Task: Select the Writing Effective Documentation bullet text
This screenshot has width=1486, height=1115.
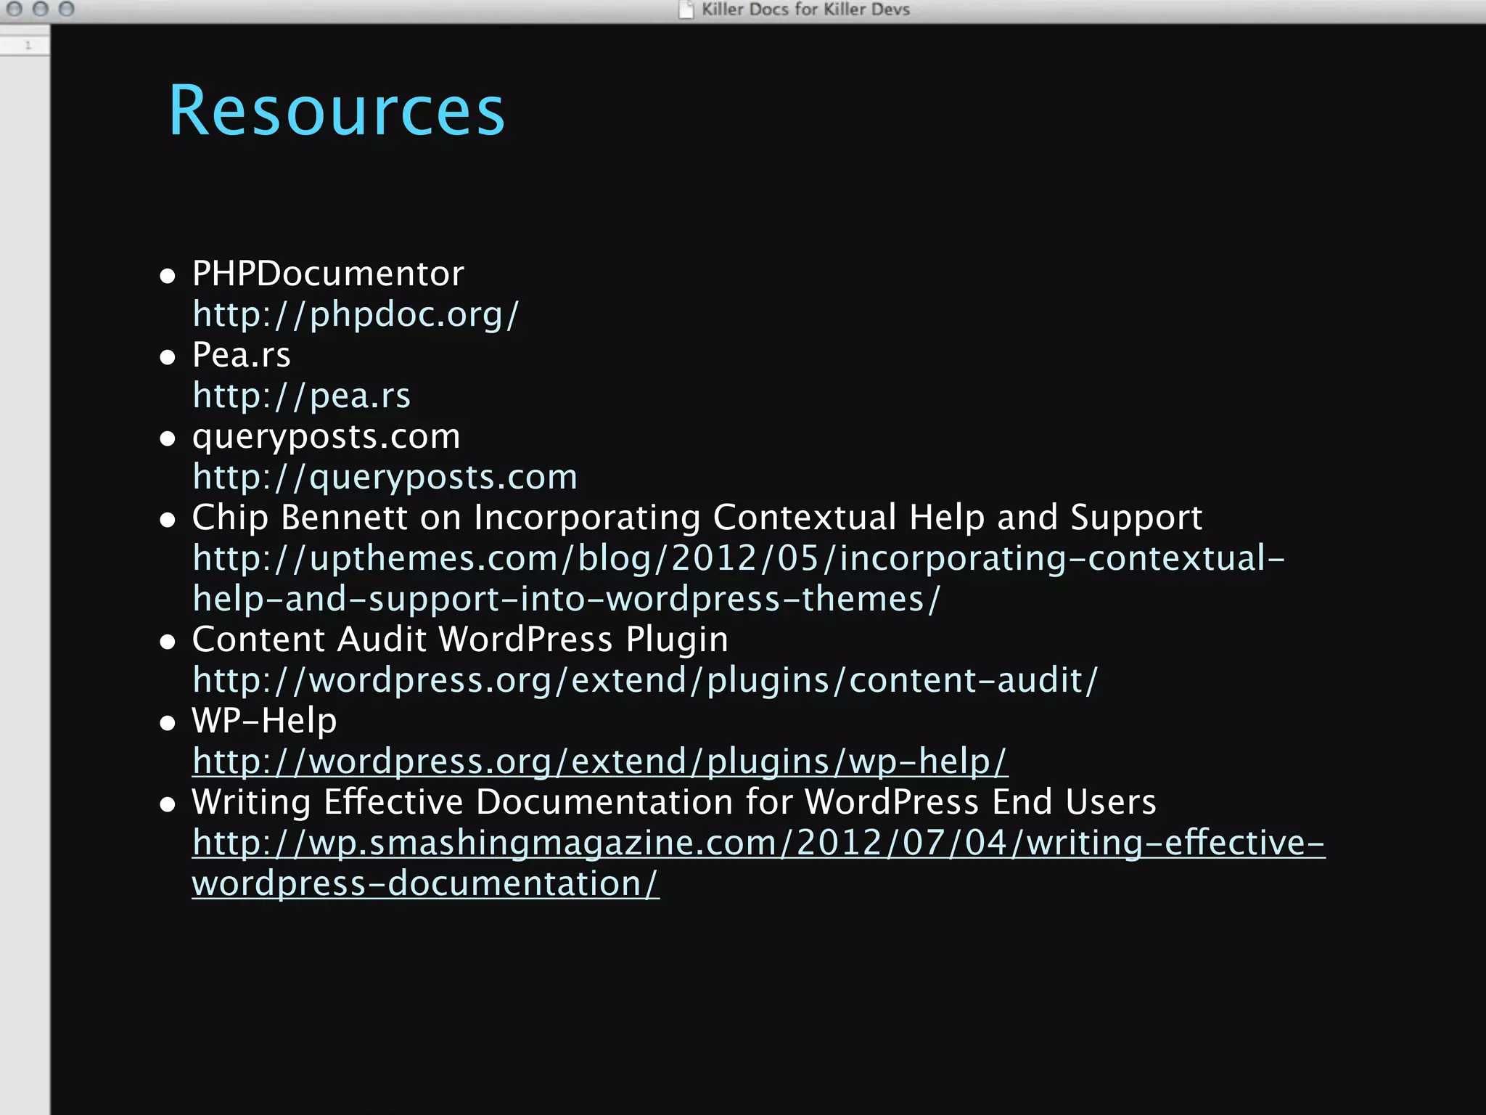Action: pos(674,802)
